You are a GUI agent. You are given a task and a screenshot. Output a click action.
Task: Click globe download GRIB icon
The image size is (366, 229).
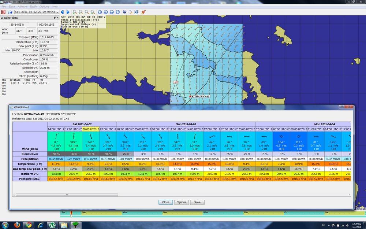[x=124, y=12]
